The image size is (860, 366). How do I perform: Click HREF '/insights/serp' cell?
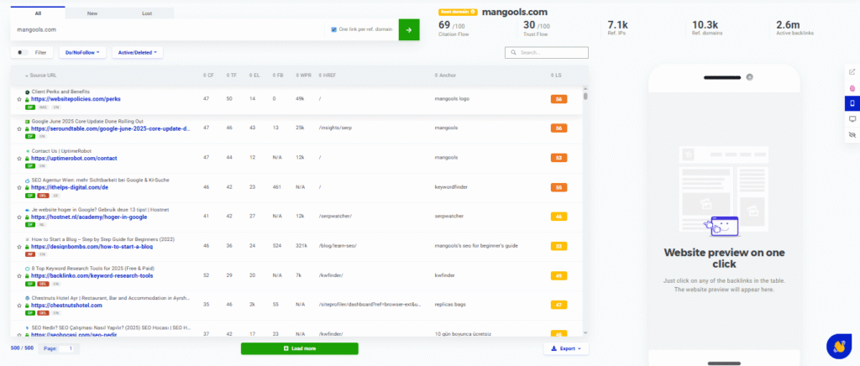click(x=334, y=128)
